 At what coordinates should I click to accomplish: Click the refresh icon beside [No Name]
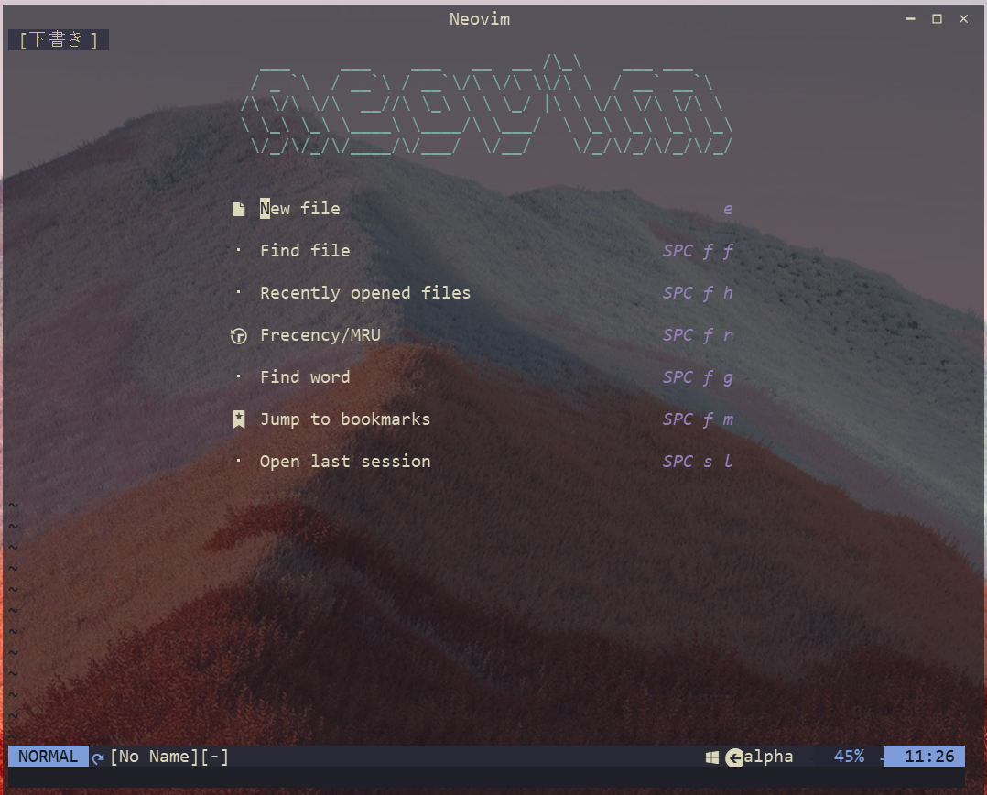pos(98,757)
